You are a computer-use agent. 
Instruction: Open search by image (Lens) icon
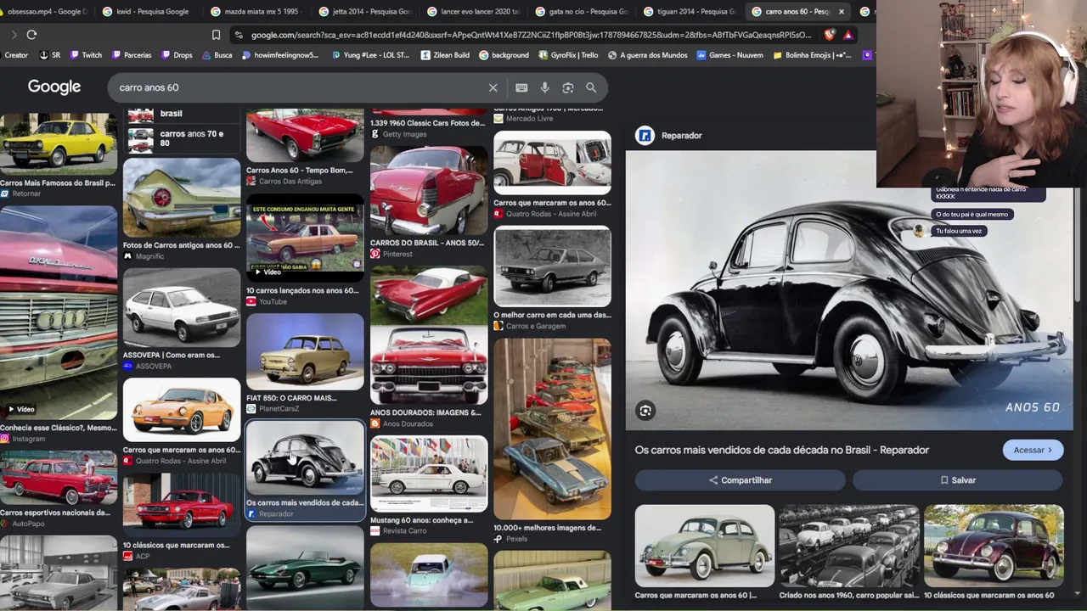coord(568,87)
